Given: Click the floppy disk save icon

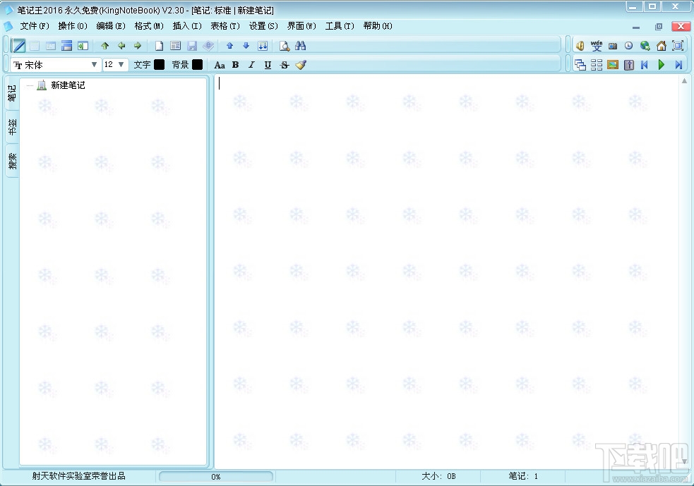Looking at the screenshot, I should point(192,46).
